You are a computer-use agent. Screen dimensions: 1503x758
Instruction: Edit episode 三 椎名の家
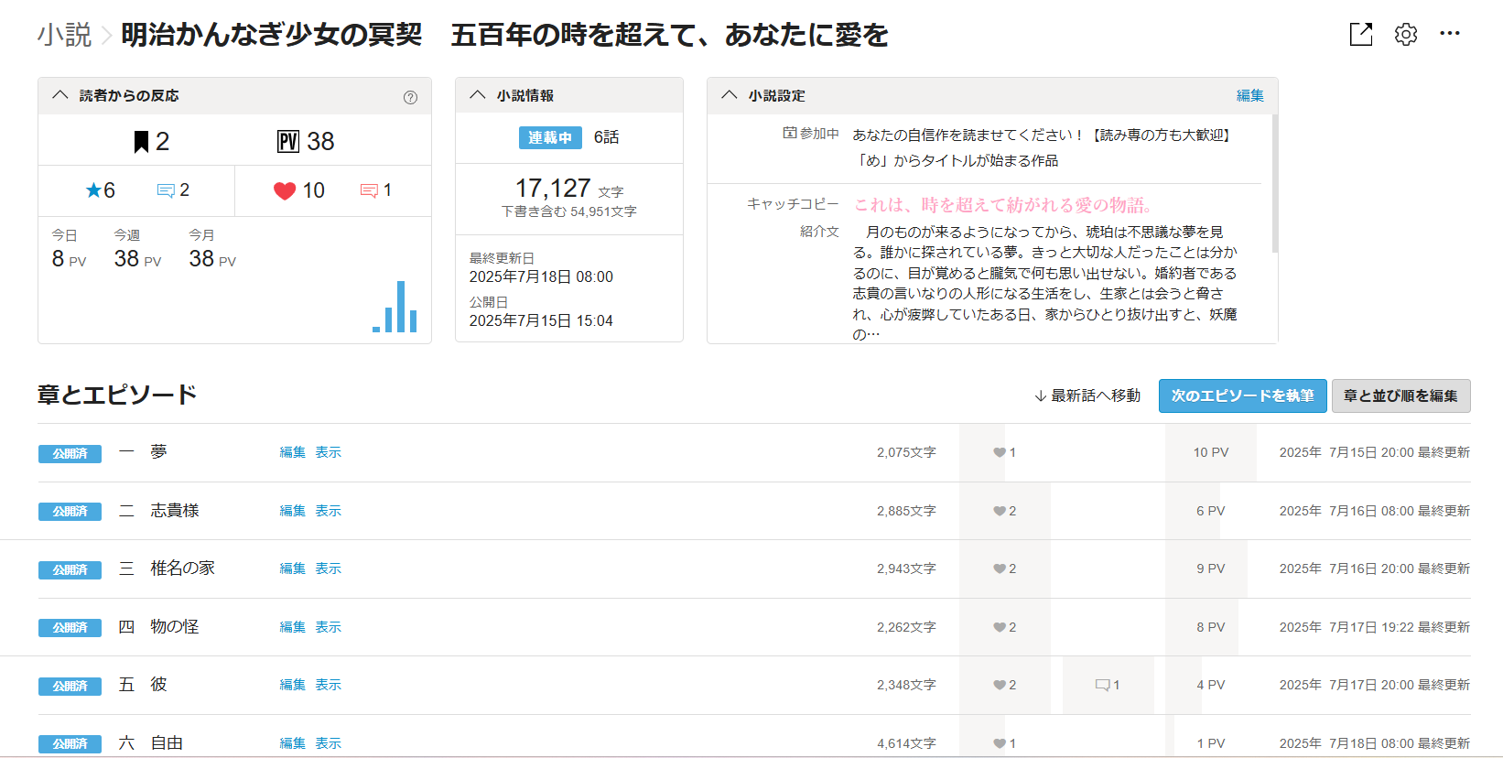(293, 568)
